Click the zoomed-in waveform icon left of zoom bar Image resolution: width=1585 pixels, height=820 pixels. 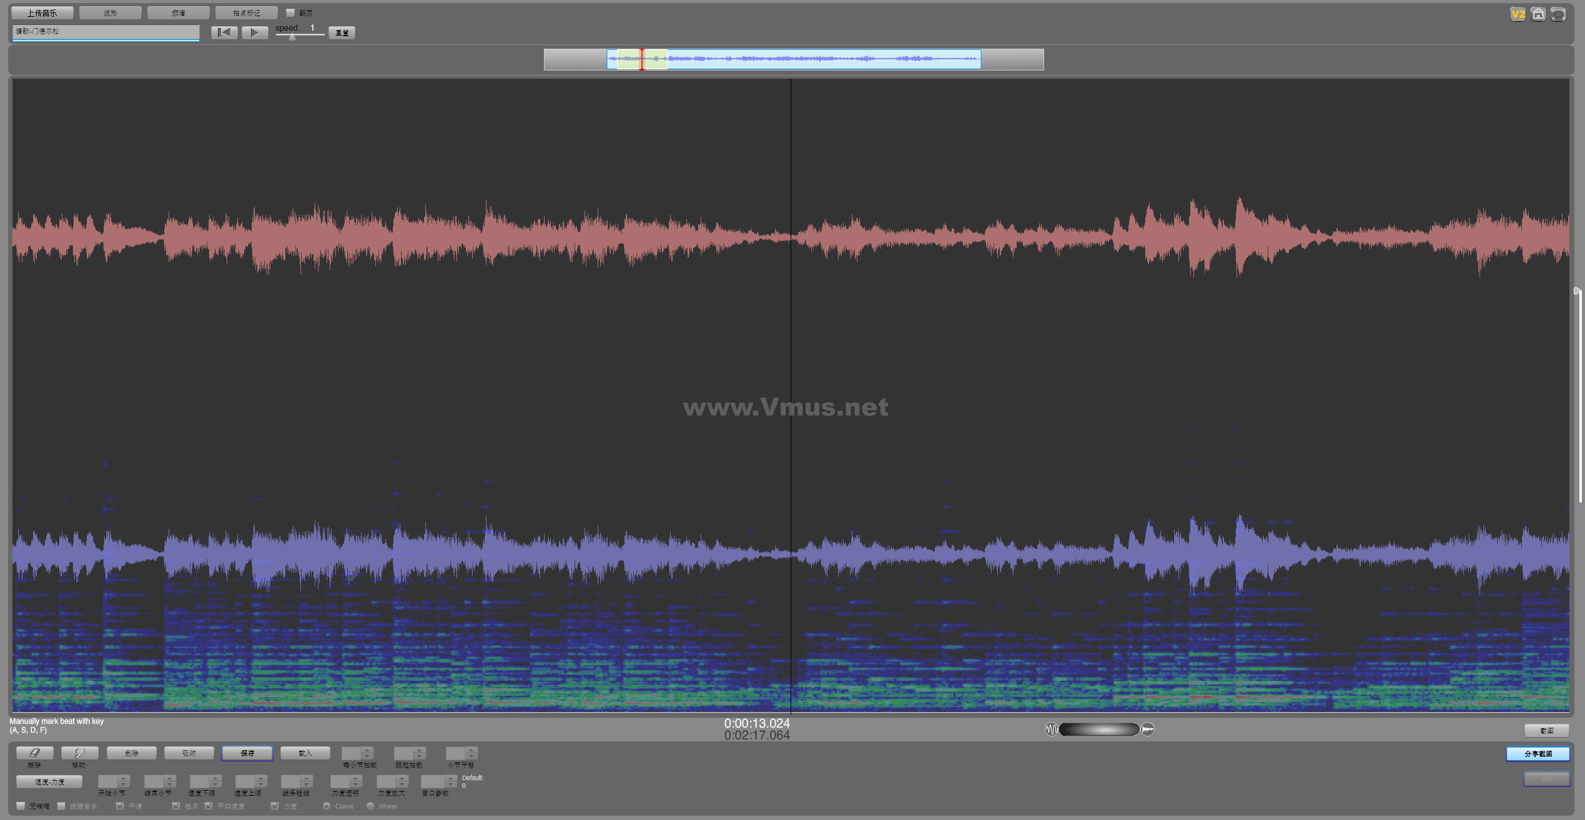pos(1051,729)
